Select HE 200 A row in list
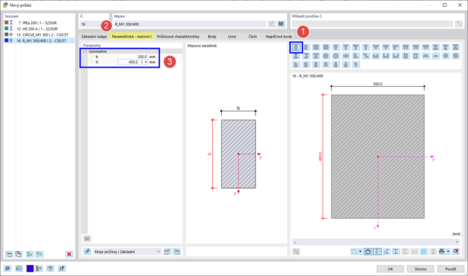Viewport: 468px width, 276px height. (39, 29)
